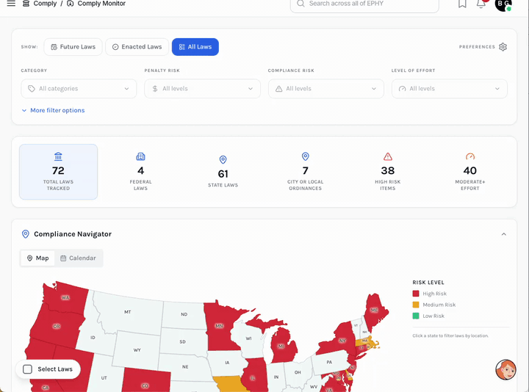Click the search magnifier icon
The image size is (529, 392).
pyautogui.click(x=301, y=4)
